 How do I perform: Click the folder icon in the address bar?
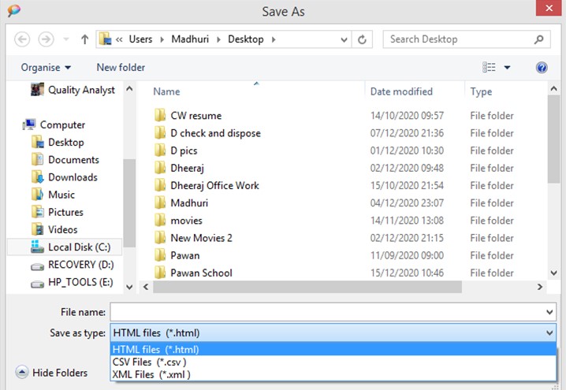pos(105,39)
